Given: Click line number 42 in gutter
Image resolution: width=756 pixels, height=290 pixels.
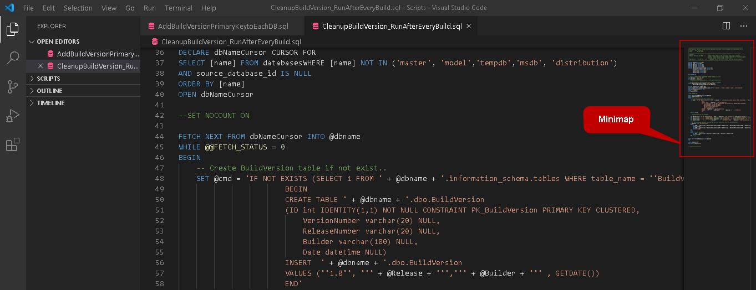Looking at the screenshot, I should pos(160,116).
